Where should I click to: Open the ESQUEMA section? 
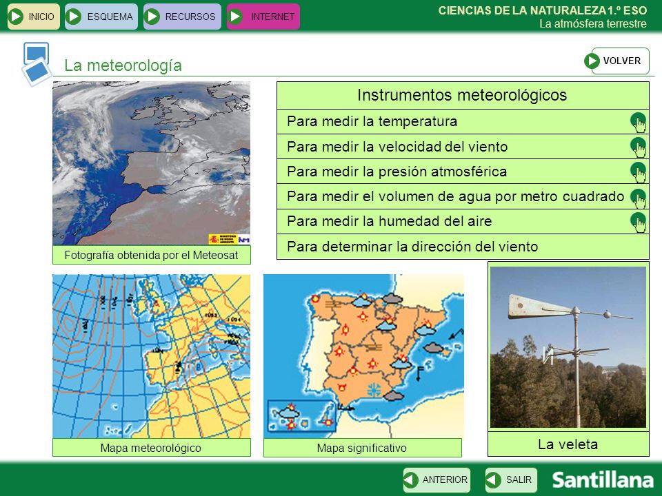click(101, 17)
